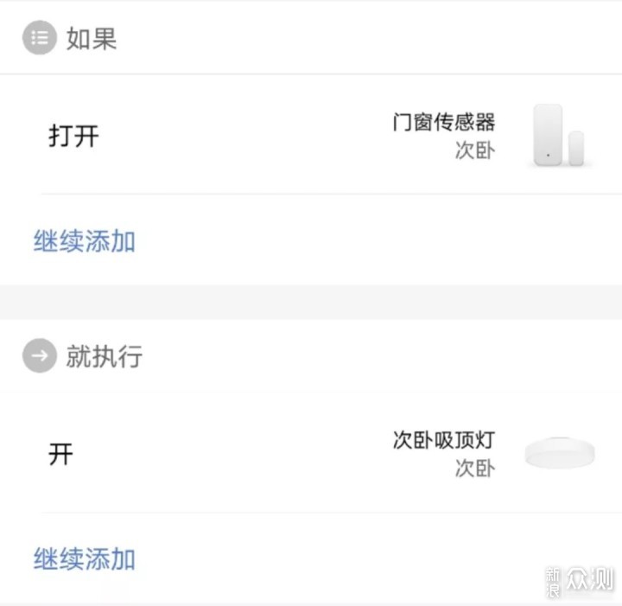The height and width of the screenshot is (606, 622).
Task: Click the 次卧吸顶灯 device name
Action: [444, 440]
